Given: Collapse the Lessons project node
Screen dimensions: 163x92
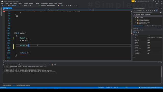Looking at the screenshot, I should tap(134, 16).
